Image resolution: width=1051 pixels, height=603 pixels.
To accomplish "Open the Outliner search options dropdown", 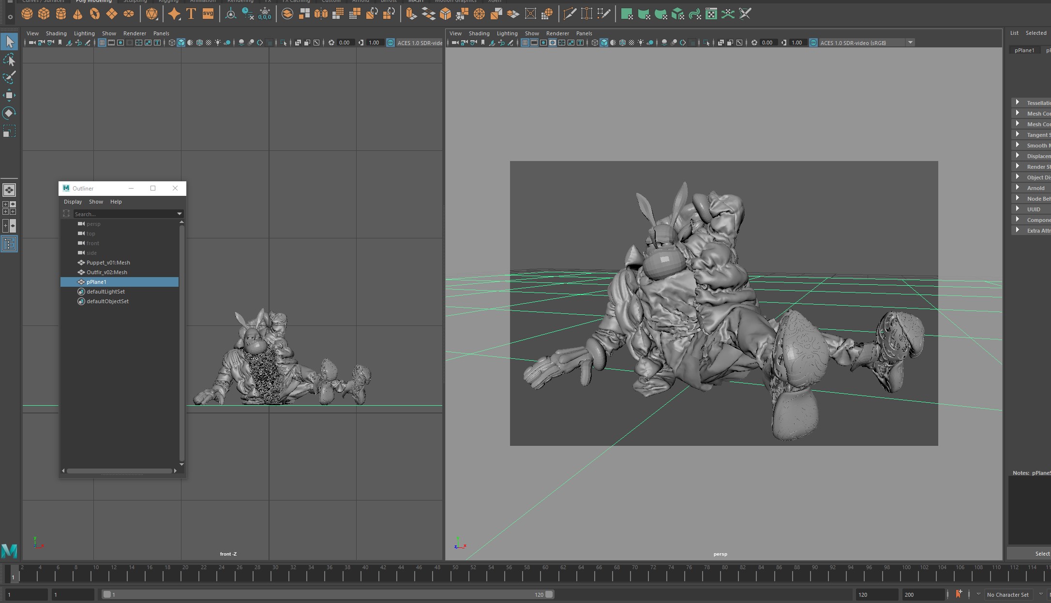I will pos(180,214).
